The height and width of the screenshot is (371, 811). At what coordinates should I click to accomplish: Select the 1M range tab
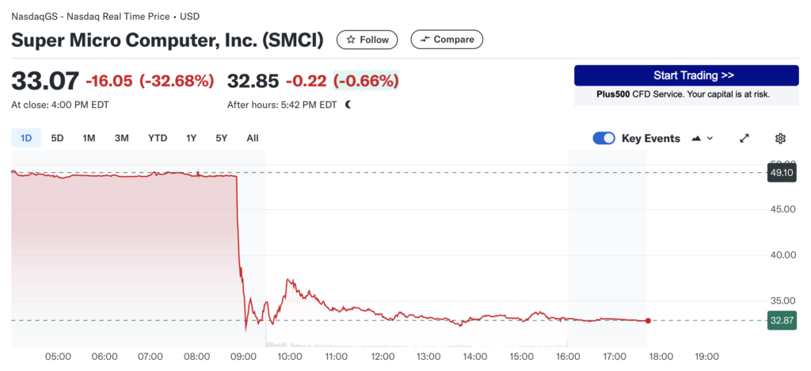click(x=89, y=138)
